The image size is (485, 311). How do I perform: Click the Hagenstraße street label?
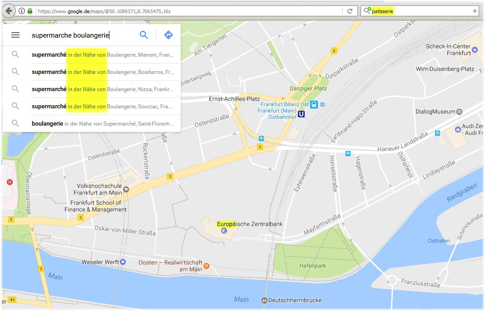coord(360,173)
